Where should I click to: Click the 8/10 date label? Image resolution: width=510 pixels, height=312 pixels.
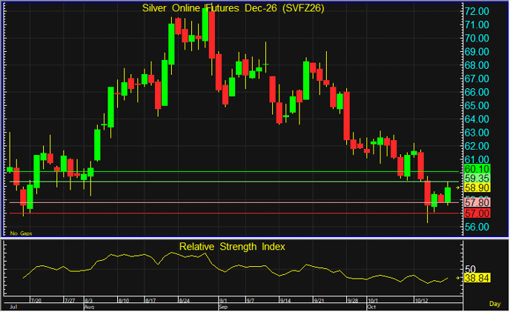point(124,300)
